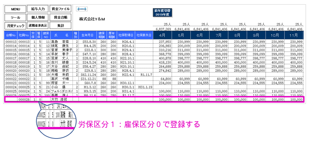311x145 pixels.
Task: Click the 社保喪失日 column header
Action: pyautogui.click(x=144, y=35)
